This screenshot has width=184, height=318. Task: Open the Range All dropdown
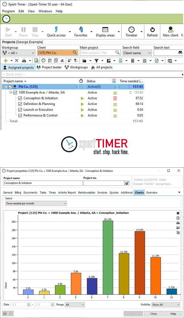click(75, 305)
